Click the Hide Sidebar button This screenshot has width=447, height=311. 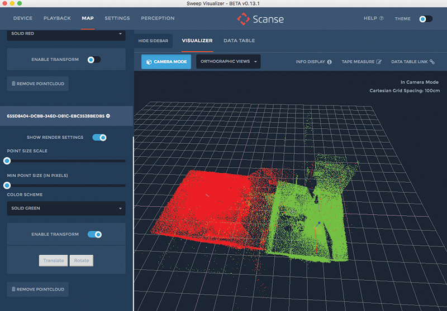click(x=153, y=41)
